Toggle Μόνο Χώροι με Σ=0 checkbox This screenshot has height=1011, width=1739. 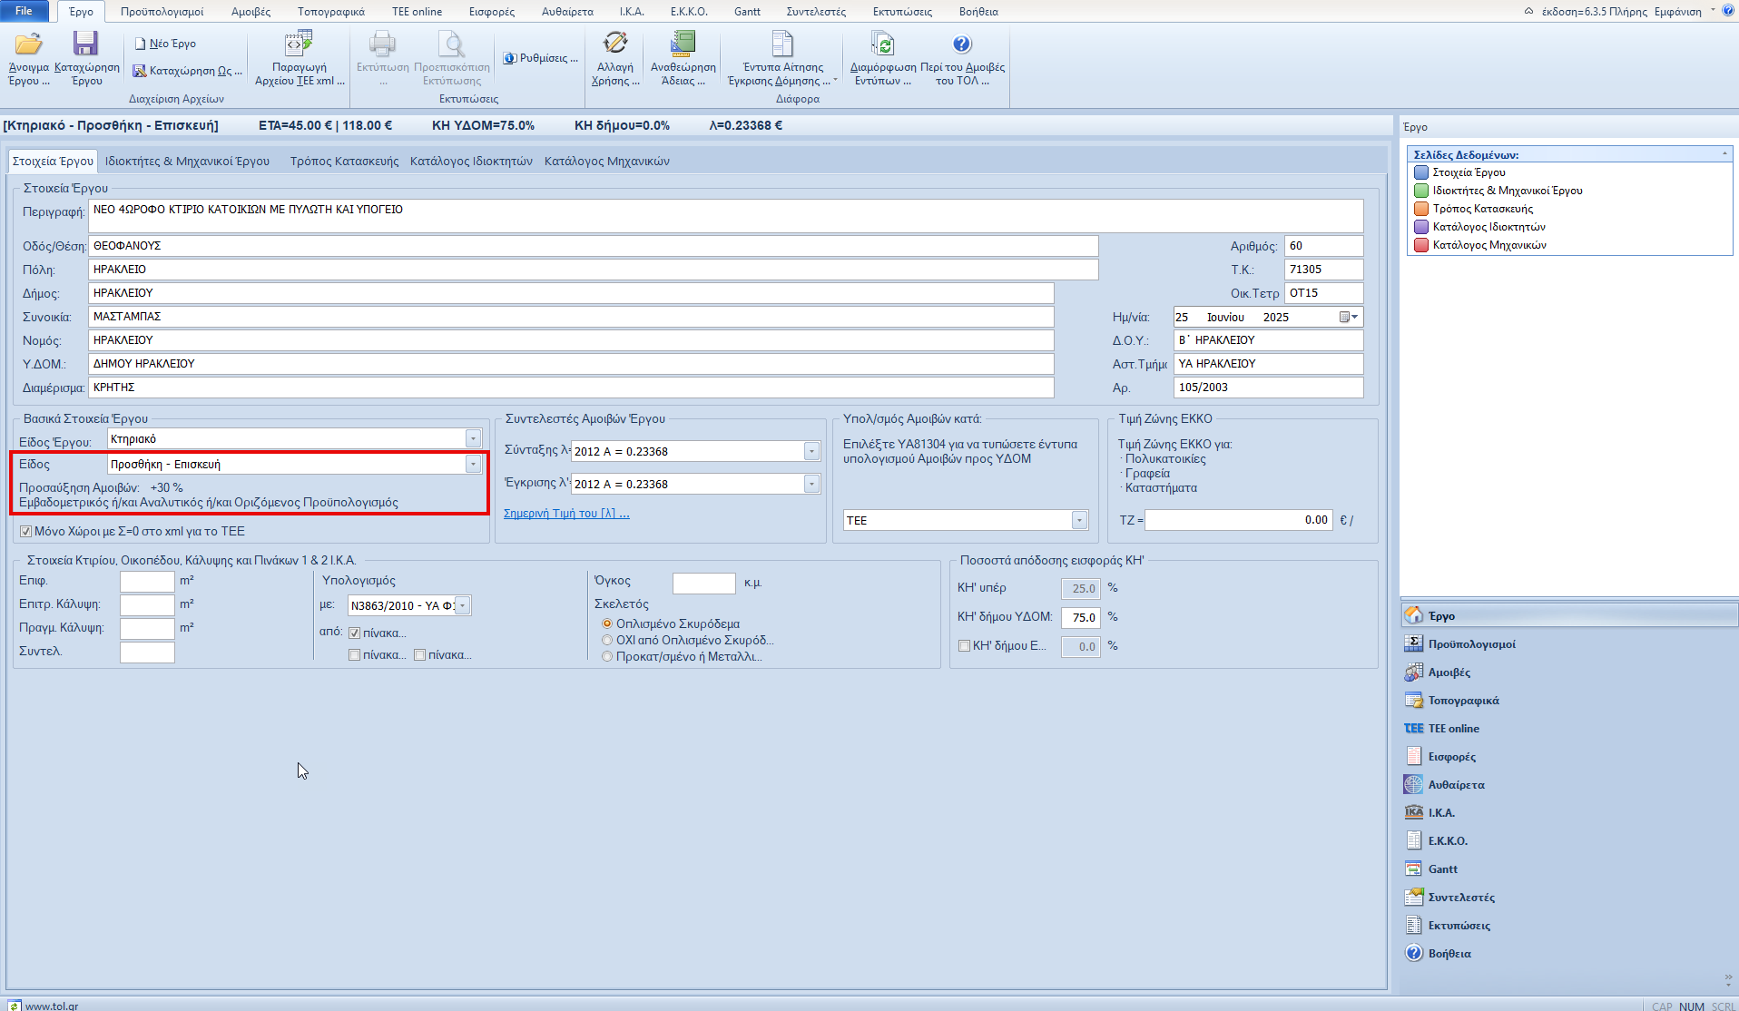(26, 532)
